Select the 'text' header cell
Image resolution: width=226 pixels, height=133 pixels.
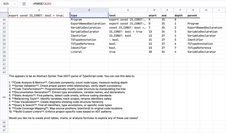click(x=128, y=15)
